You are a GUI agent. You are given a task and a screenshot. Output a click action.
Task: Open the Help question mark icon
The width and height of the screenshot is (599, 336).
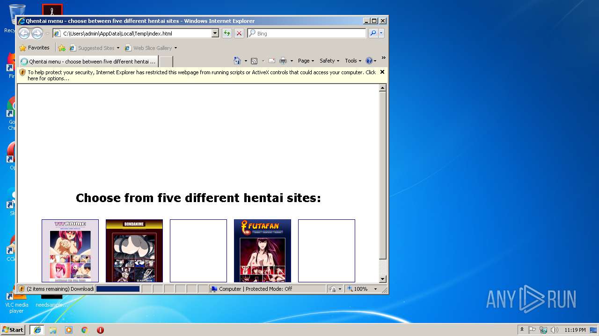[369, 61]
